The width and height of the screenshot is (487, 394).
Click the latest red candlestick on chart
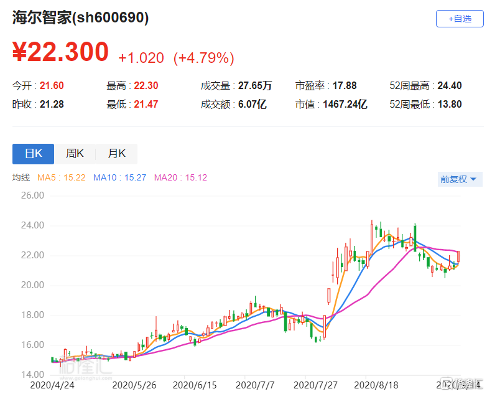[x=458, y=256]
